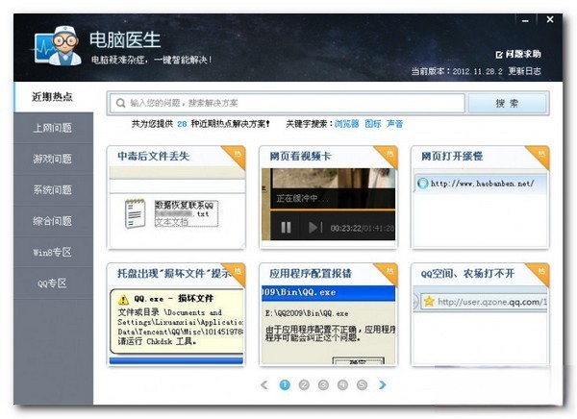Viewport: 577px width, 419px height.
Task: Go to the QQ专区 section
Action: 53,283
